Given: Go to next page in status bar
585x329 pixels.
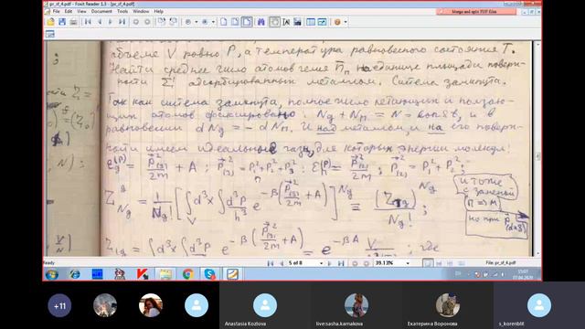Looking at the screenshot, I should tap(329, 263).
